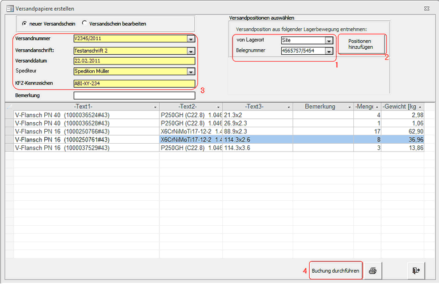
Task: Click the empty Bemerkung text field
Action: [134, 95]
